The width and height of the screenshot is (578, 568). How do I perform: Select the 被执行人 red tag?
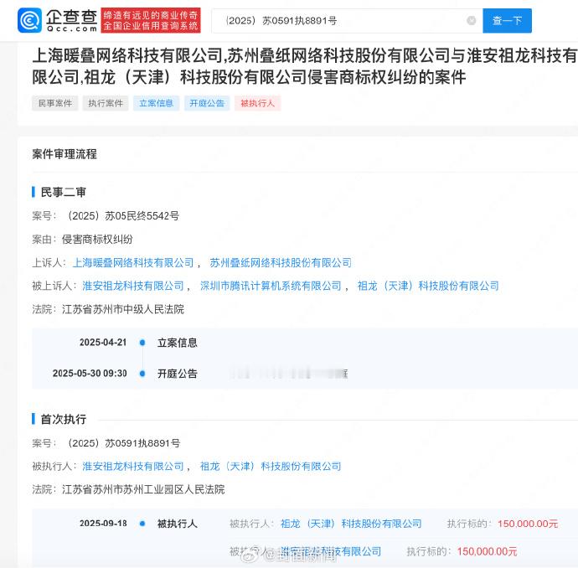(x=257, y=103)
